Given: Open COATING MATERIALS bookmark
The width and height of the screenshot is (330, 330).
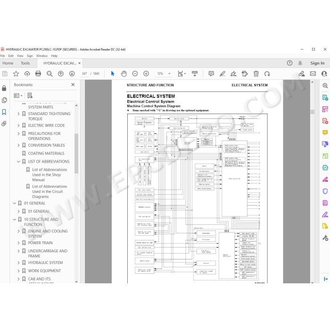Looking at the screenshot, I should (46, 153).
